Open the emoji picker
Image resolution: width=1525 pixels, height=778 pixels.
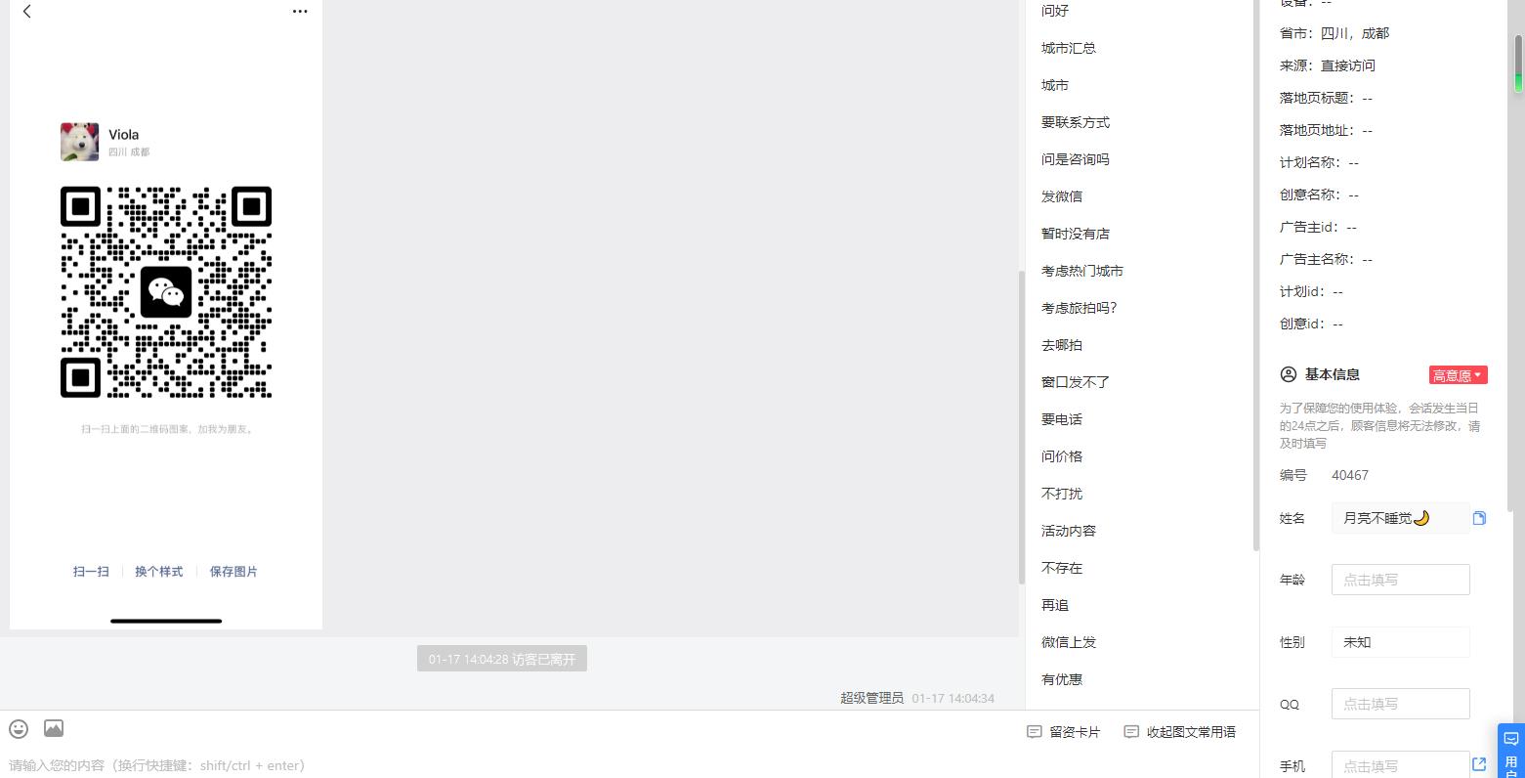pos(19,729)
